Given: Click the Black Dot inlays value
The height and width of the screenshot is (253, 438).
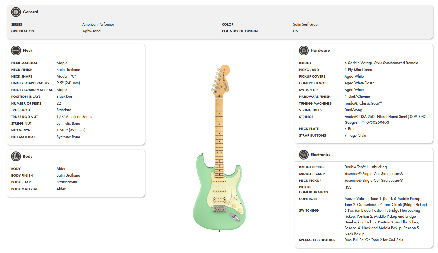Looking at the screenshot, I should pyautogui.click(x=64, y=97).
